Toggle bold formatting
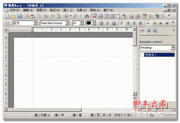The image size is (180, 123). click(x=101, y=23)
